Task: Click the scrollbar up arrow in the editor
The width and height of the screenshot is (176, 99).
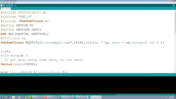Action: [175, 11]
